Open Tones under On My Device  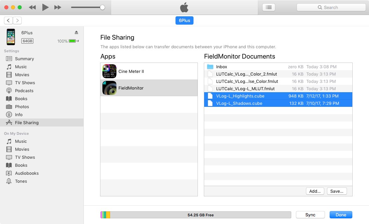(x=42, y=181)
